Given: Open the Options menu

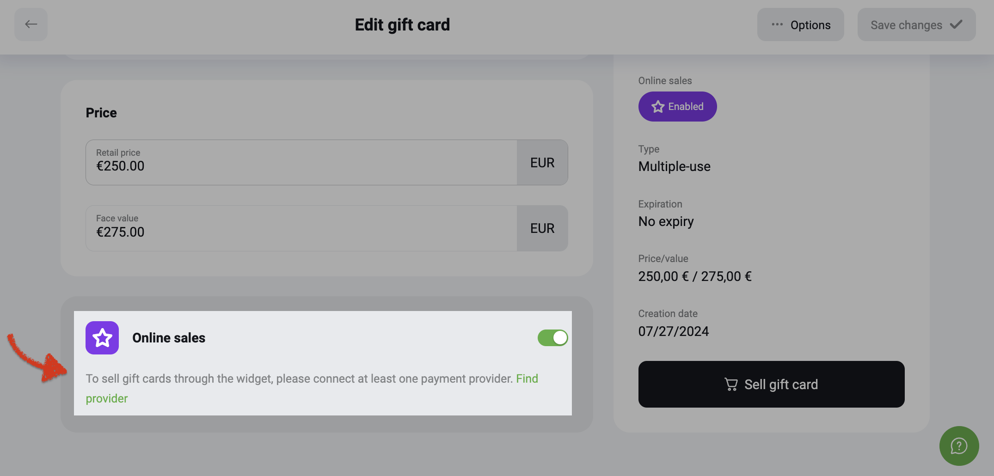Looking at the screenshot, I should [800, 24].
